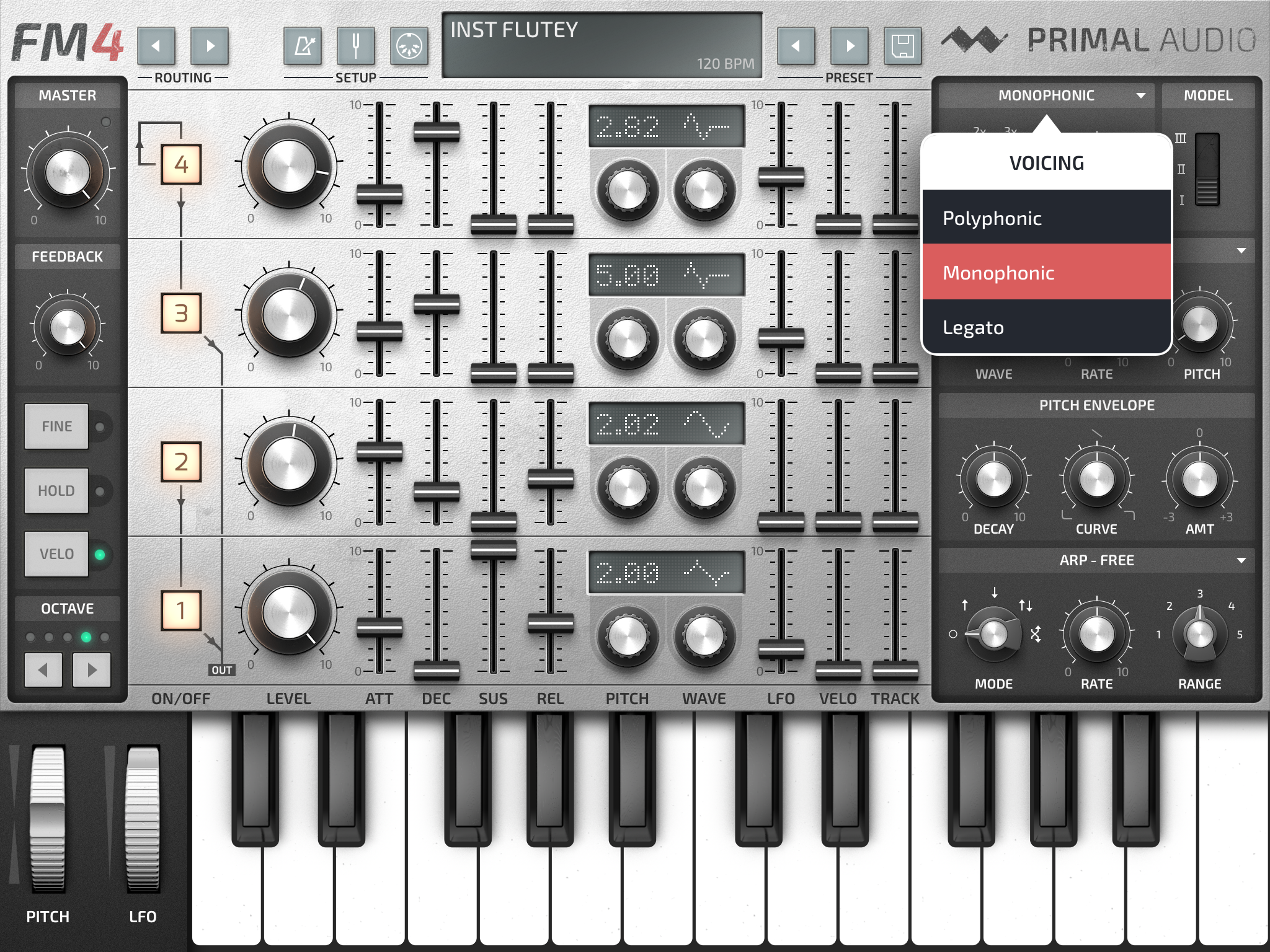
Task: Select the arp off circle mode
Action: click(953, 634)
